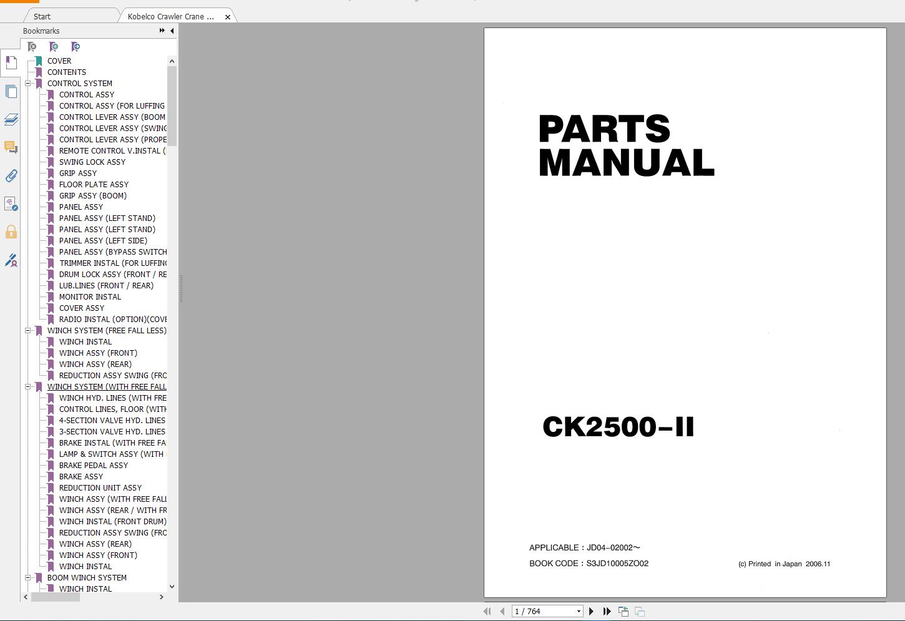This screenshot has width=905, height=621.
Task: Collapse the CONTROL SYSTEM bookmark group
Action: click(28, 84)
